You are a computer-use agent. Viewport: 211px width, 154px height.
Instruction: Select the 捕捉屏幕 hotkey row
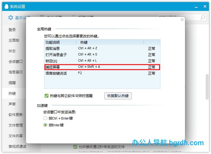(102, 67)
